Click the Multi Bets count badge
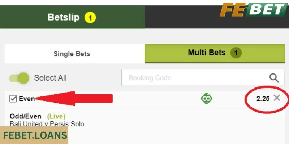Screen dimensions: 289x144 [236, 53]
